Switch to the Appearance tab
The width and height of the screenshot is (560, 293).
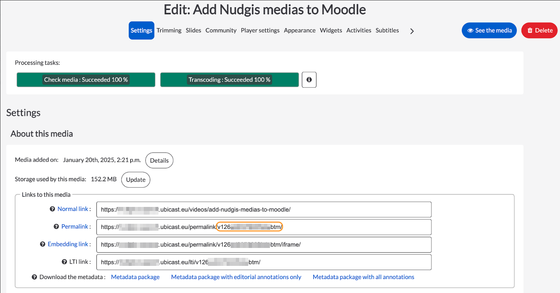[x=300, y=30]
